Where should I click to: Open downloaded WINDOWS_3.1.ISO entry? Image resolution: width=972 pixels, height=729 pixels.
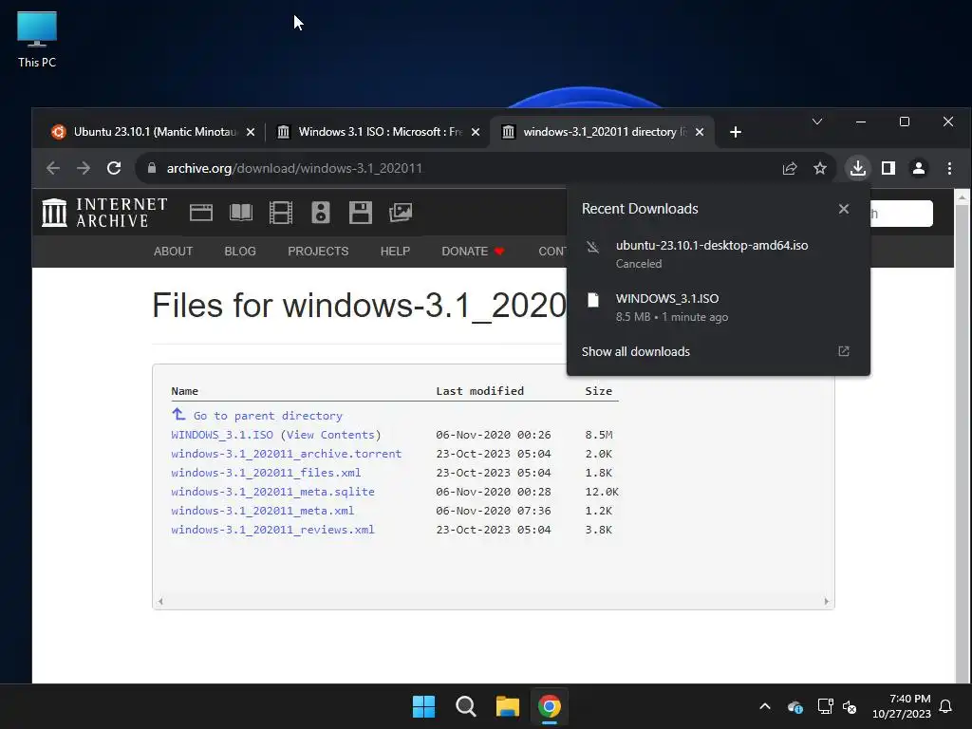[718, 308]
